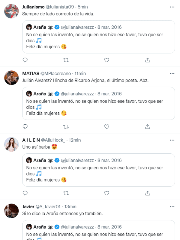Screen dimensions: 180x240
Task: Open Javier's profile avatar picture
Action: (x=12, y=211)
